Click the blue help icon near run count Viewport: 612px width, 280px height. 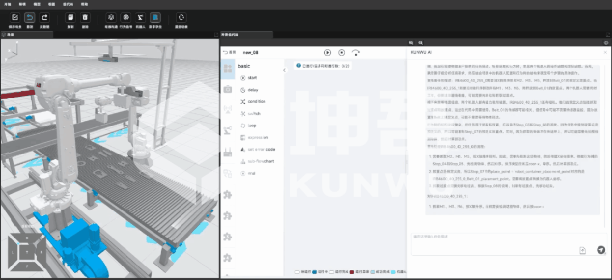[x=299, y=66]
